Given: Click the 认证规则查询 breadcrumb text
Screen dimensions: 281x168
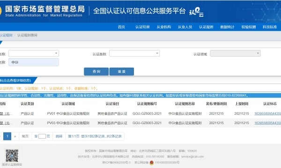Looking at the screenshot, I should point(27,35).
